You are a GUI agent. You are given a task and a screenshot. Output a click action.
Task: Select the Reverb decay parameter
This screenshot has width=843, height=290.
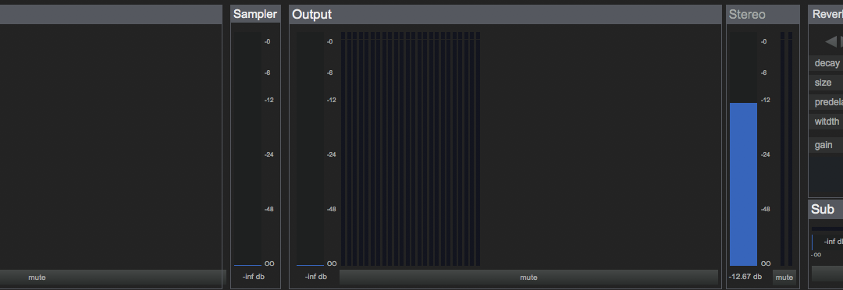[827, 63]
